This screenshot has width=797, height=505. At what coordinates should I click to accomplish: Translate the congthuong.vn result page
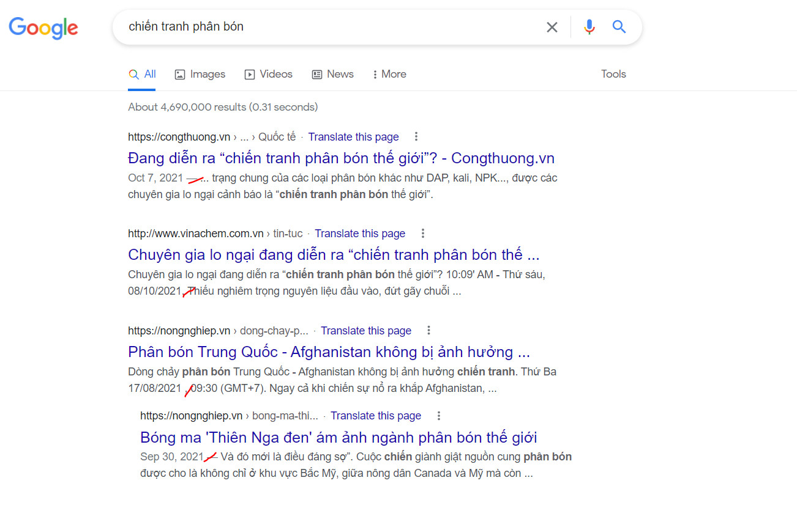[353, 137]
